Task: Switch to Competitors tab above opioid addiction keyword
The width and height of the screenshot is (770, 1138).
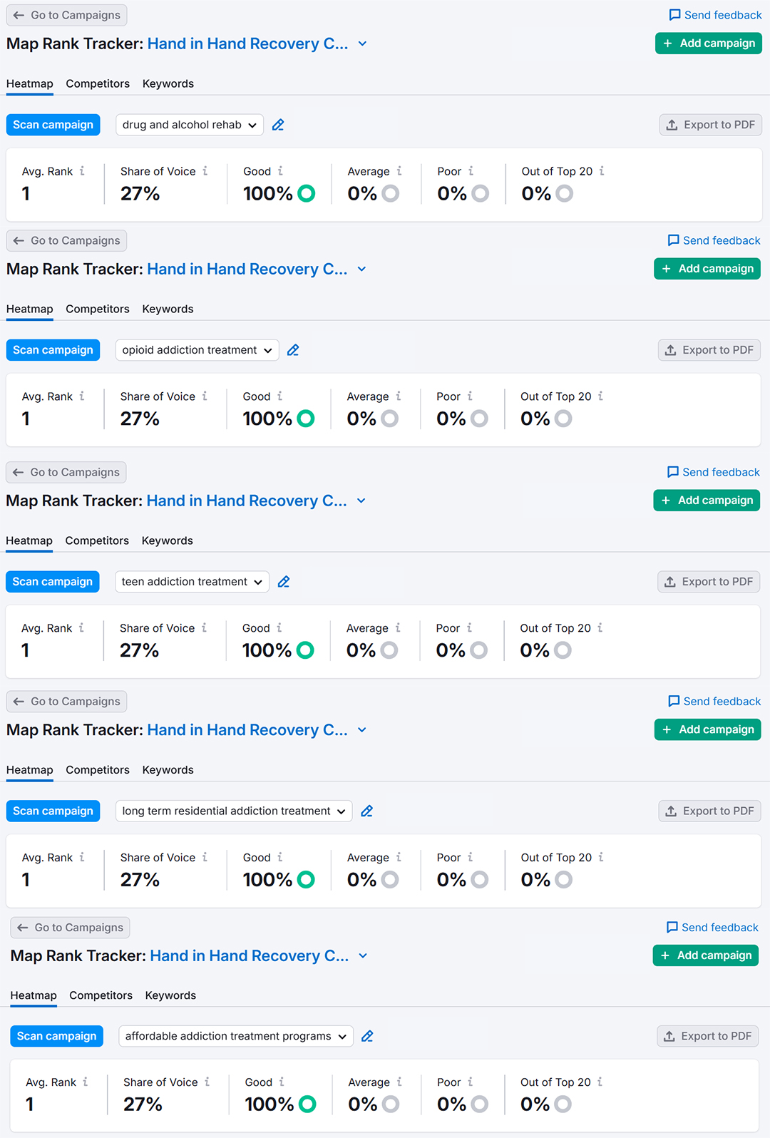Action: pyautogui.click(x=98, y=309)
